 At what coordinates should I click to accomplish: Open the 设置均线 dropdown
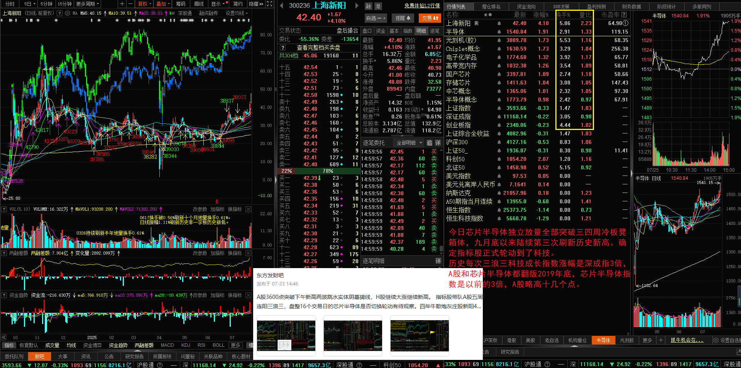237,13
